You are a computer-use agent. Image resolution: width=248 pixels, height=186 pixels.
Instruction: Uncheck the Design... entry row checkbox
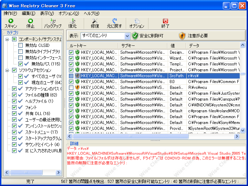[71, 52]
